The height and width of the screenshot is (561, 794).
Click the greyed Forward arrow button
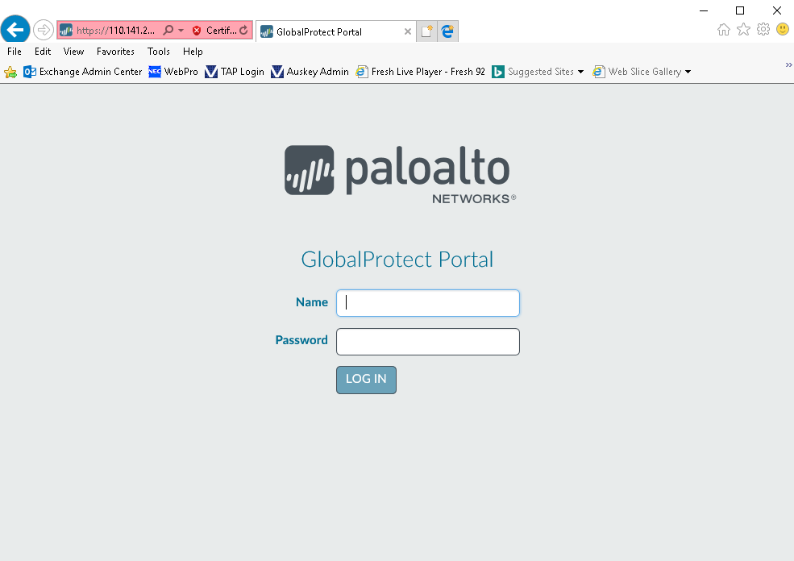point(44,30)
